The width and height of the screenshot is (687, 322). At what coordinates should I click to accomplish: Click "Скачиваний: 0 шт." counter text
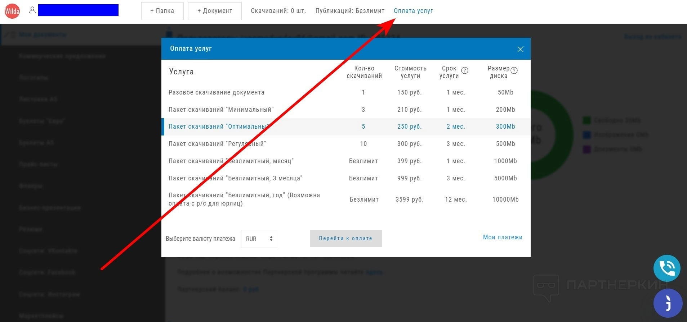click(278, 11)
